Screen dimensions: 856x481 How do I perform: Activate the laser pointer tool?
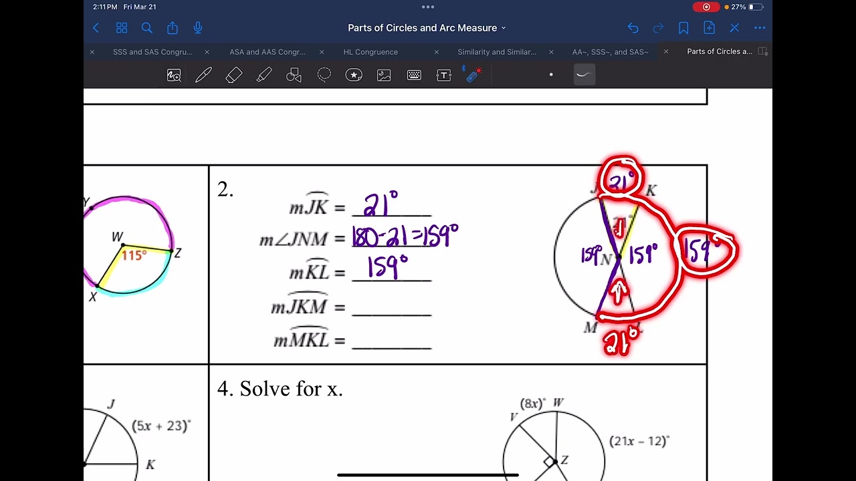(x=473, y=74)
